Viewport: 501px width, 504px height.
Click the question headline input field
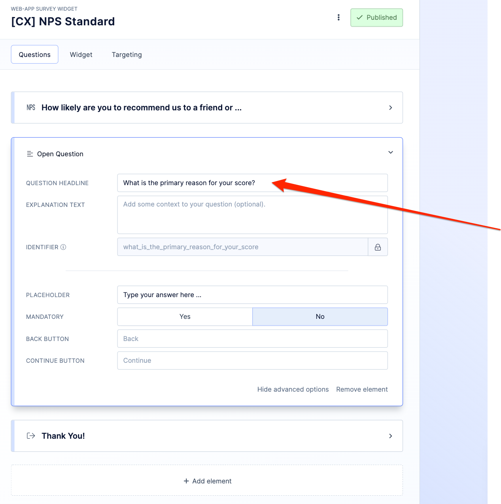click(x=252, y=183)
